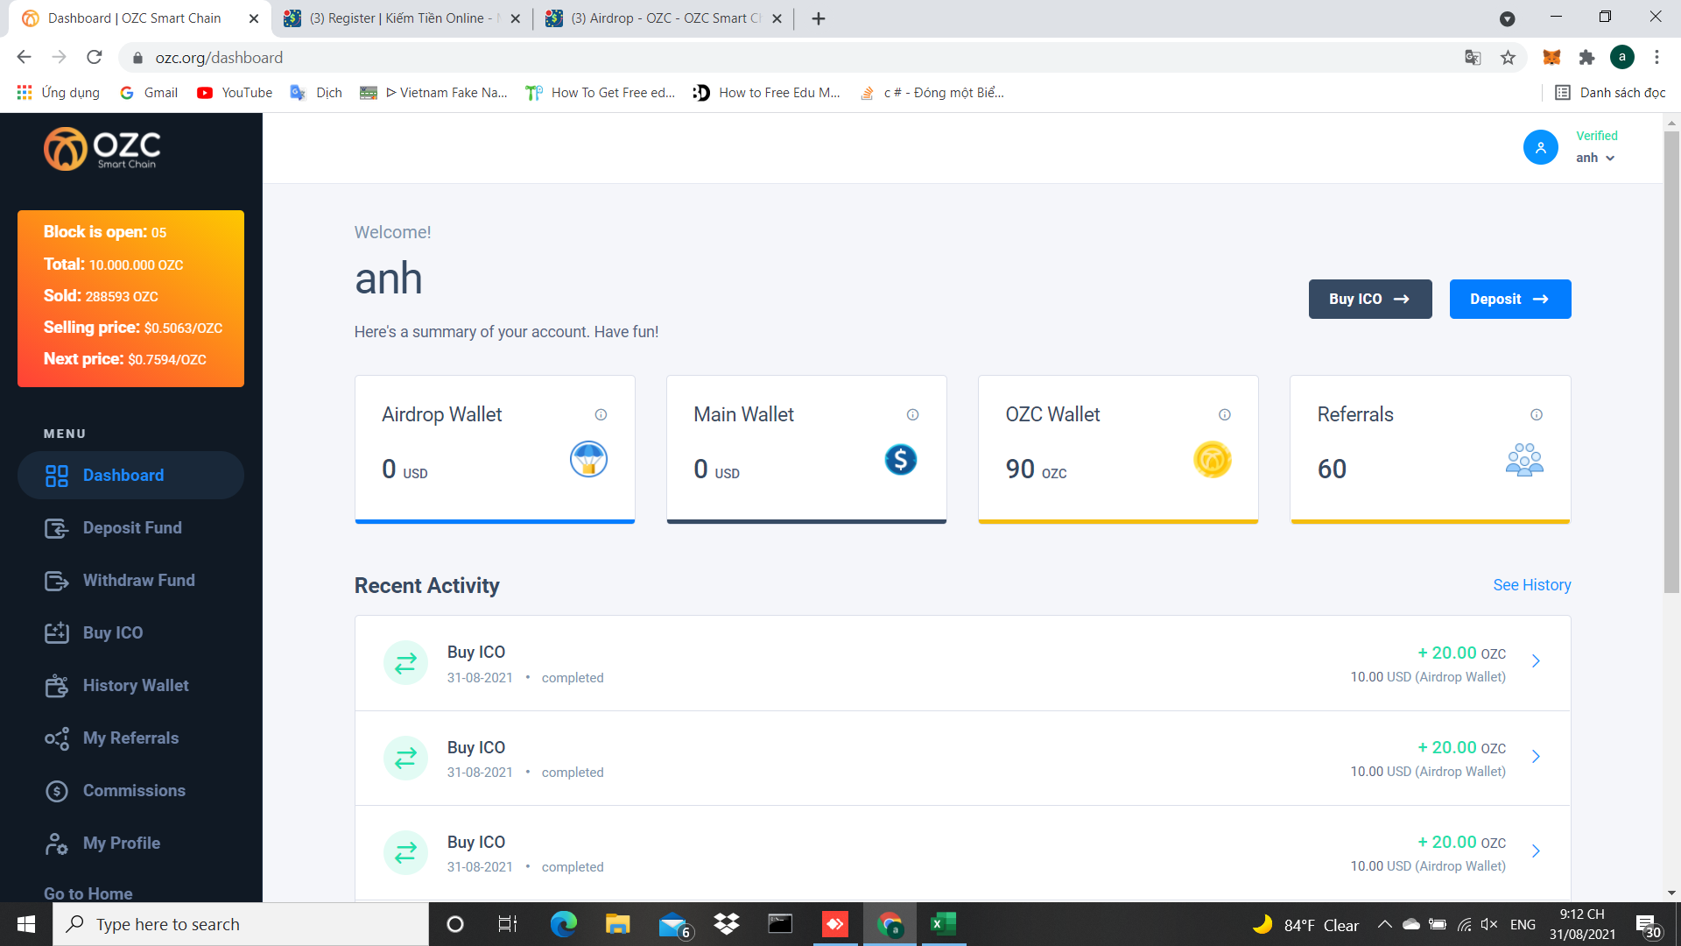This screenshot has height=946, width=1681.
Task: Open the Ứng dụng apps shortcut
Action: [x=59, y=93]
